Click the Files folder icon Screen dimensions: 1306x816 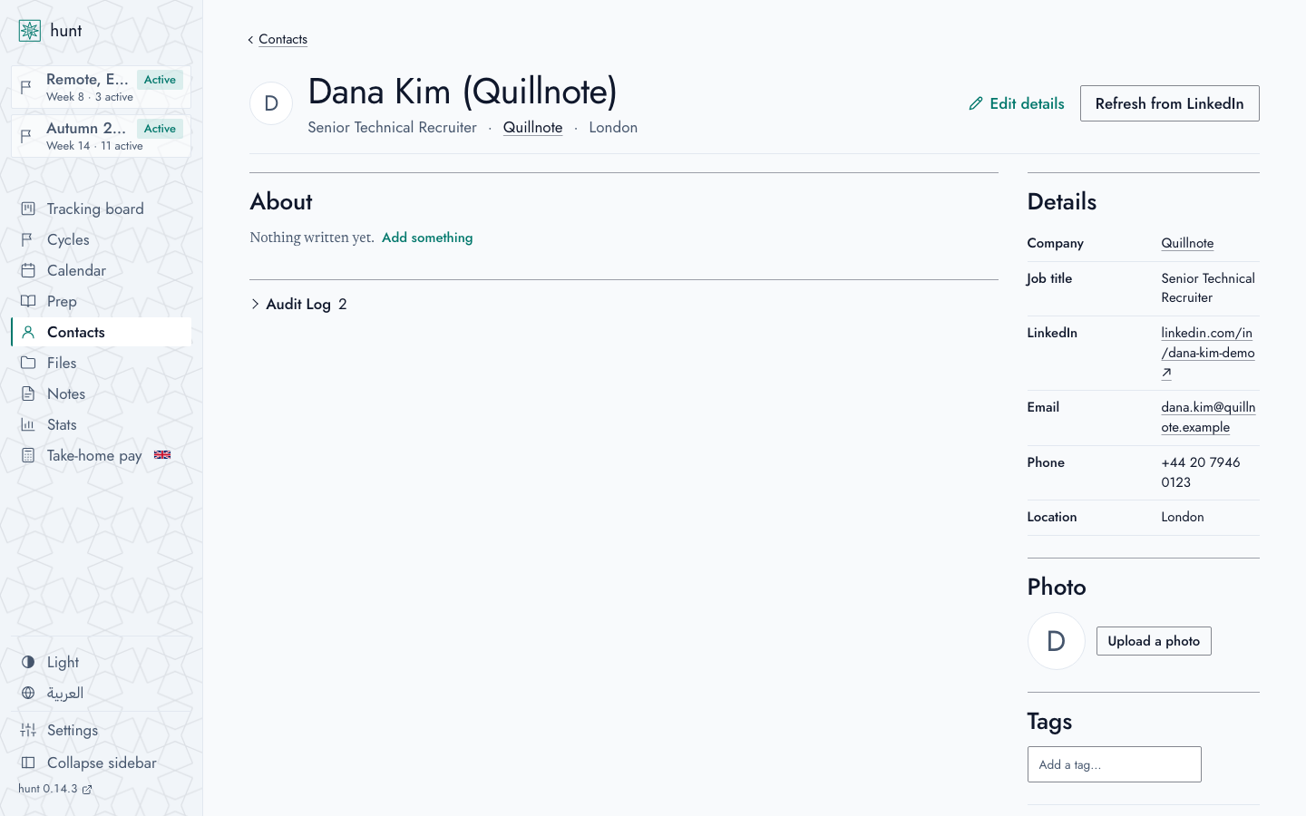click(x=28, y=363)
